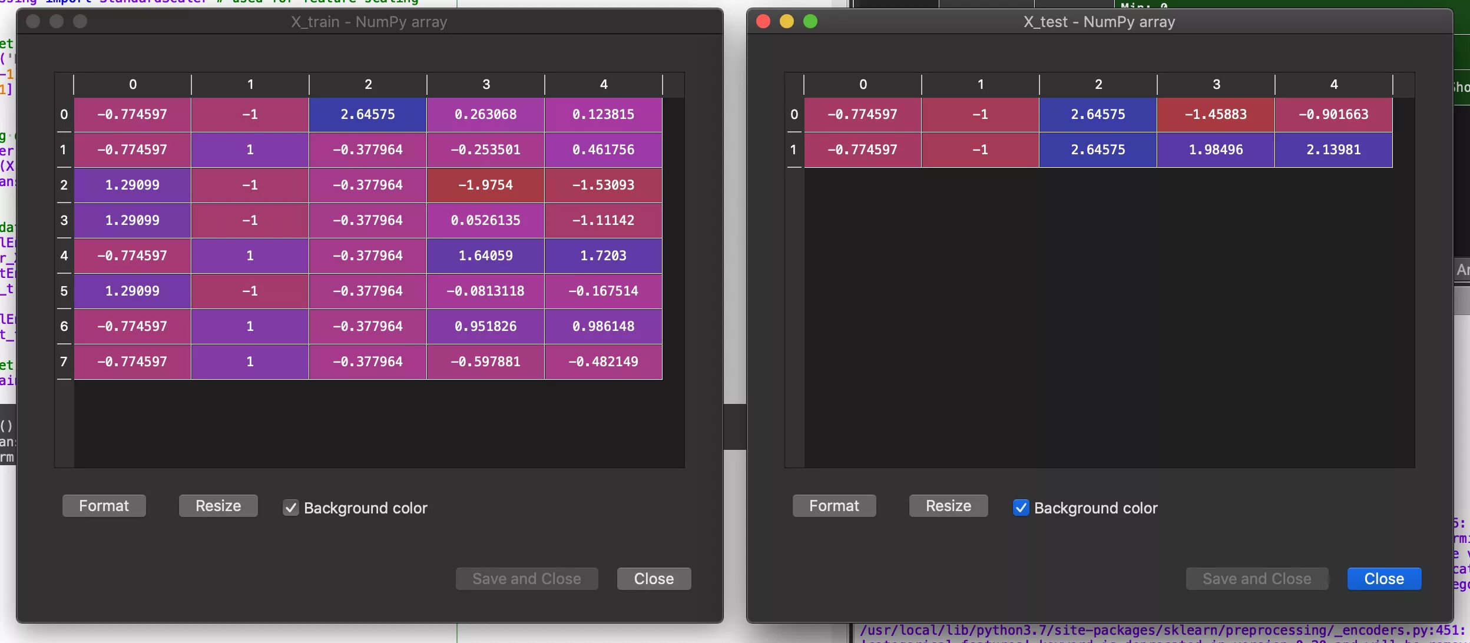Select column header 4 in X_test table
The image size is (1470, 643).
[1334, 84]
